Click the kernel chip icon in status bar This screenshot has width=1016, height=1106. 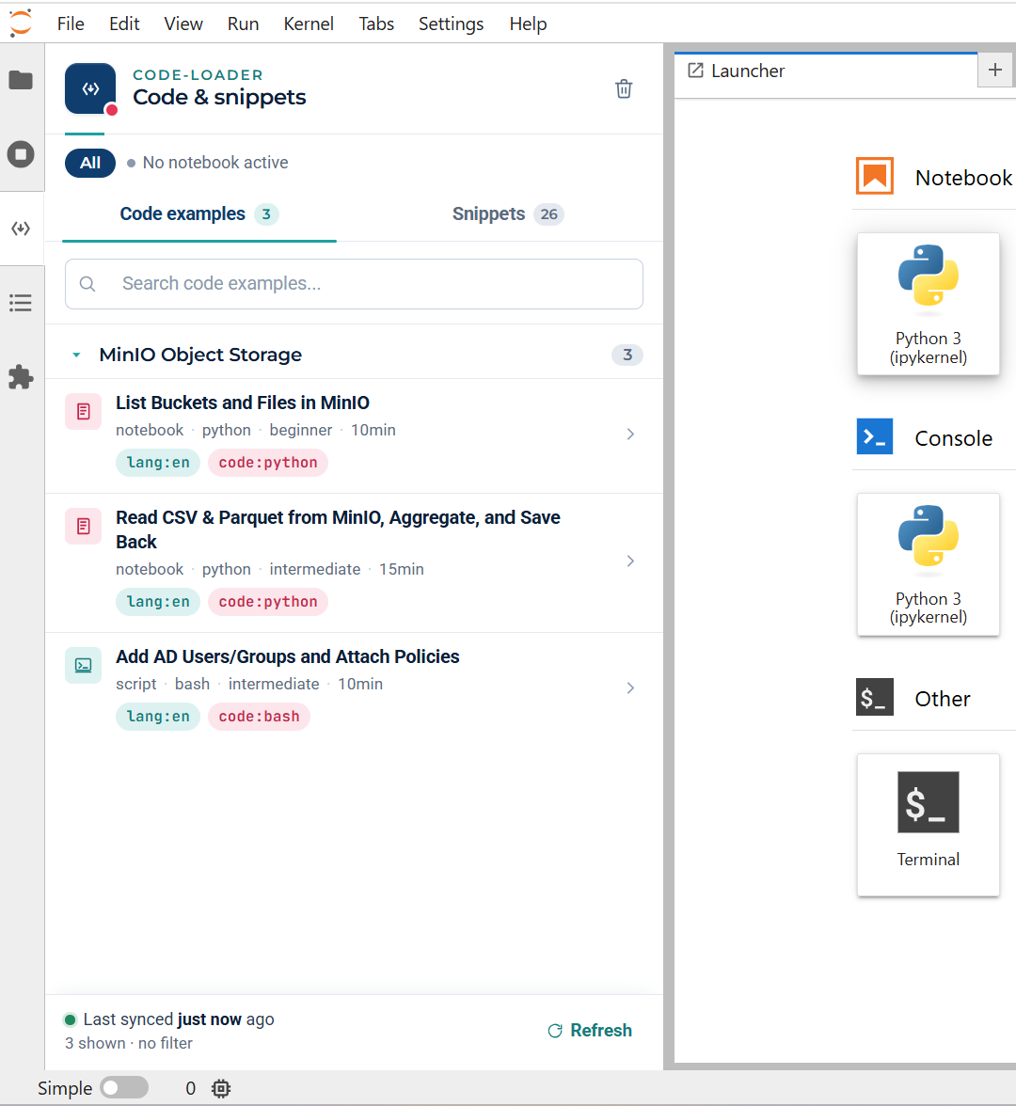(x=221, y=1088)
